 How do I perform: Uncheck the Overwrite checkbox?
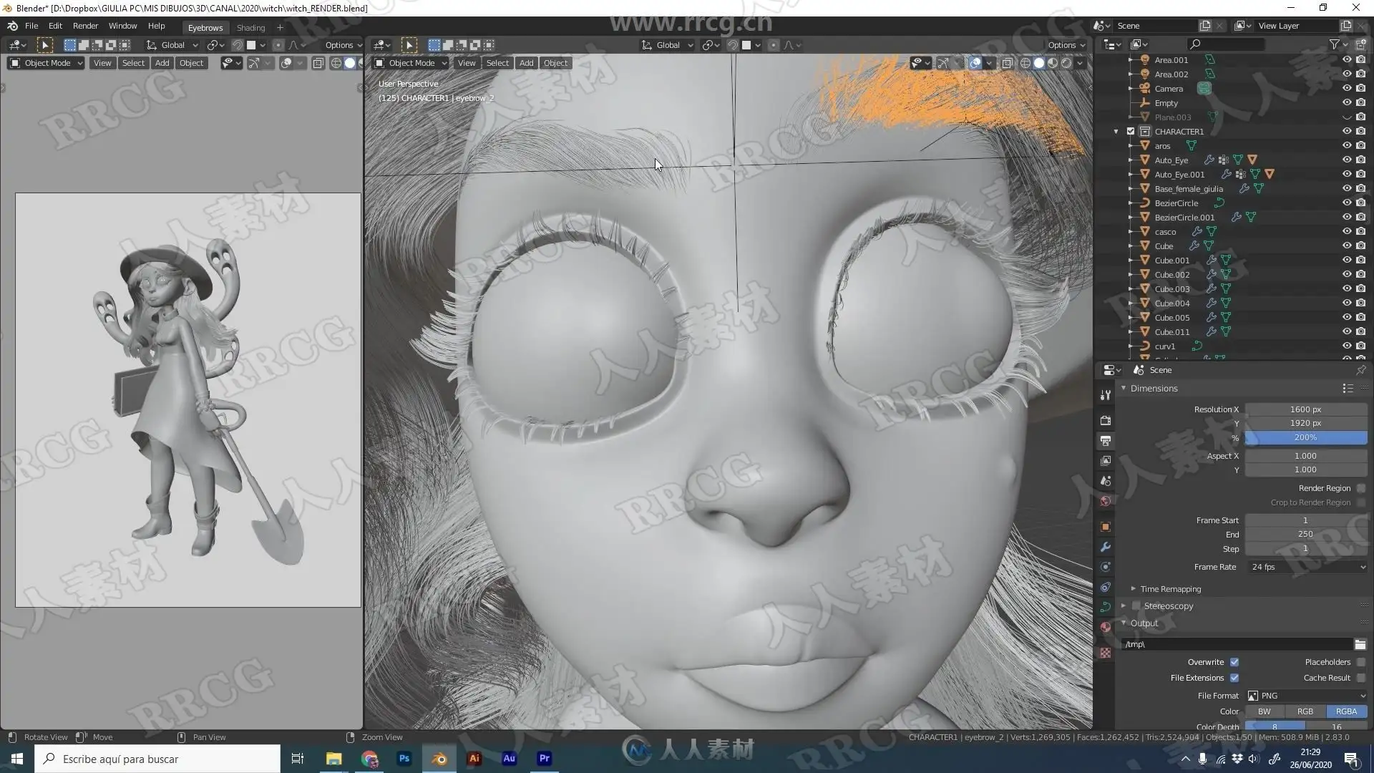(1234, 662)
